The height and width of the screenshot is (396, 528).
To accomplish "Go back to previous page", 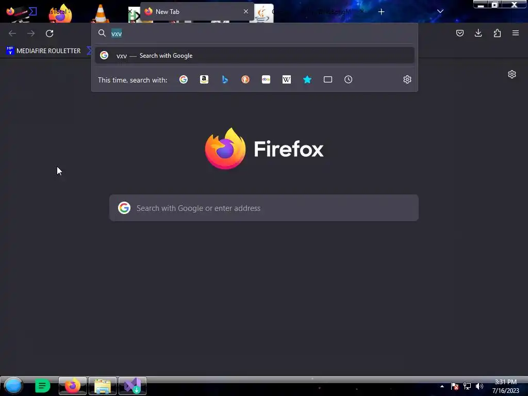I will [12, 34].
